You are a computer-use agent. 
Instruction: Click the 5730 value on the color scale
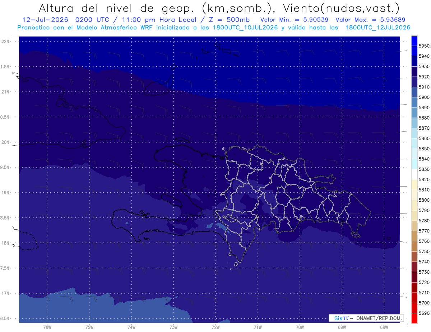pyautogui.click(x=424, y=272)
